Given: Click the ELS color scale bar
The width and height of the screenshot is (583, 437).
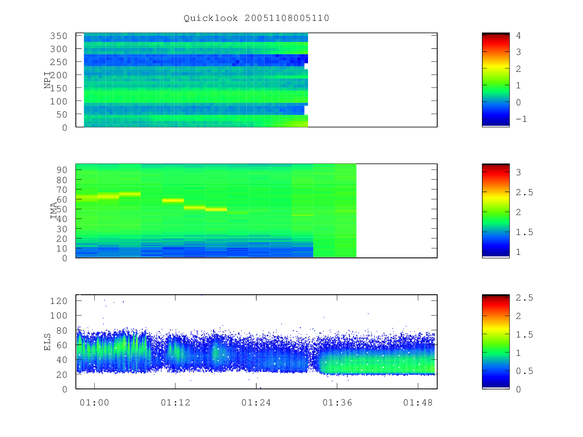Looking at the screenshot, I should click(496, 341).
